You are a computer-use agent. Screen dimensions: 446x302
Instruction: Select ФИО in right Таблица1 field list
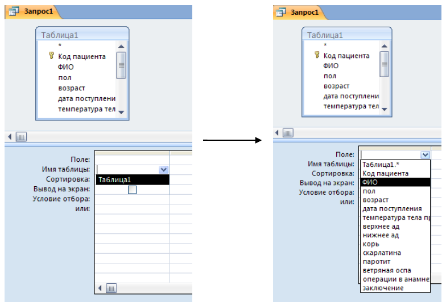331,66
